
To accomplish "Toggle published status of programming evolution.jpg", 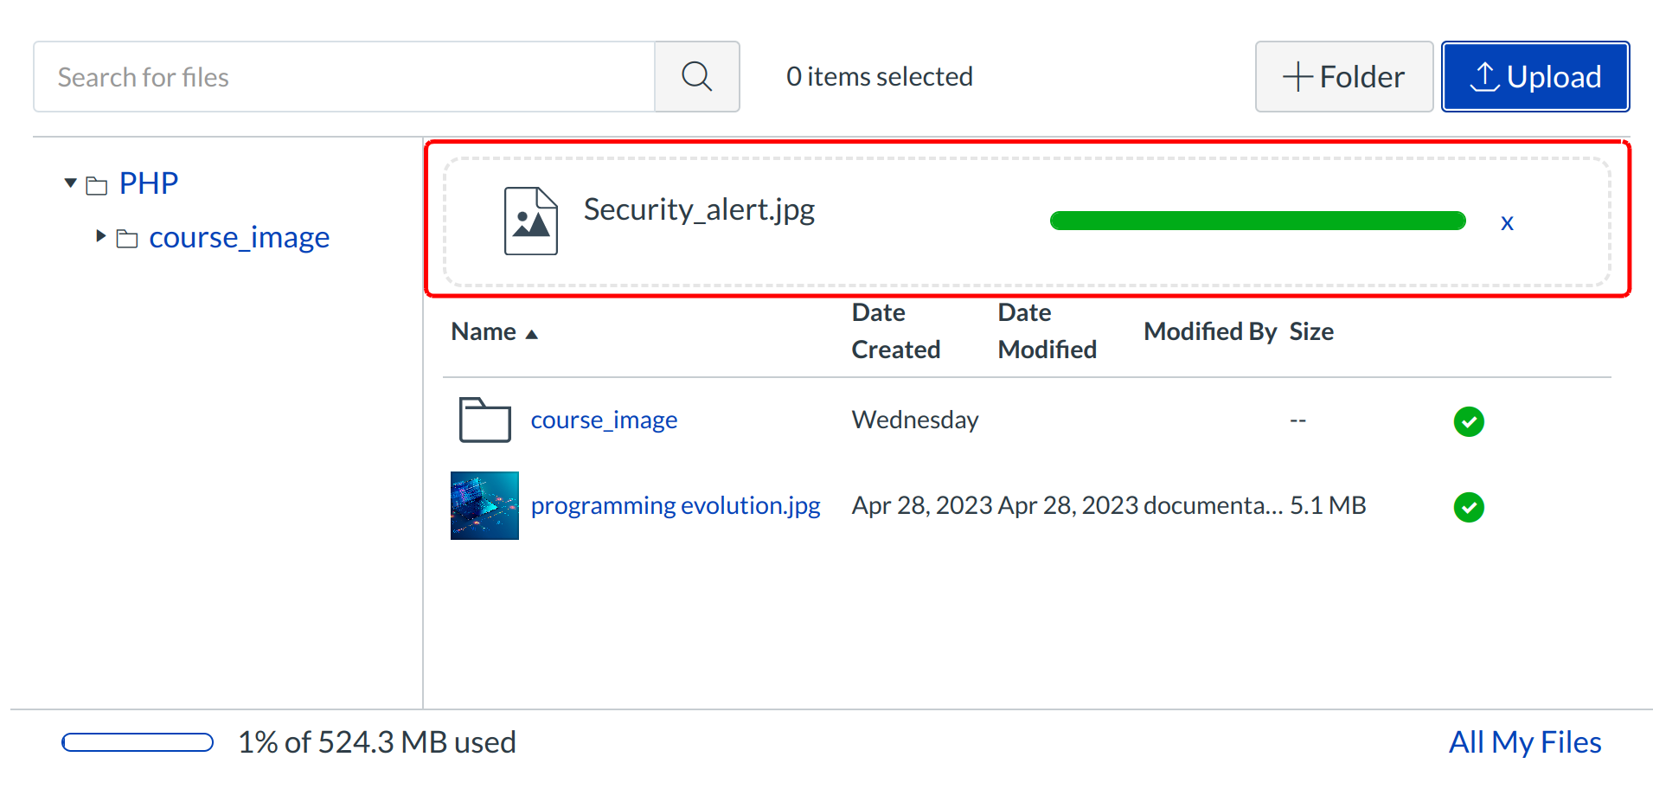I will click(1468, 507).
